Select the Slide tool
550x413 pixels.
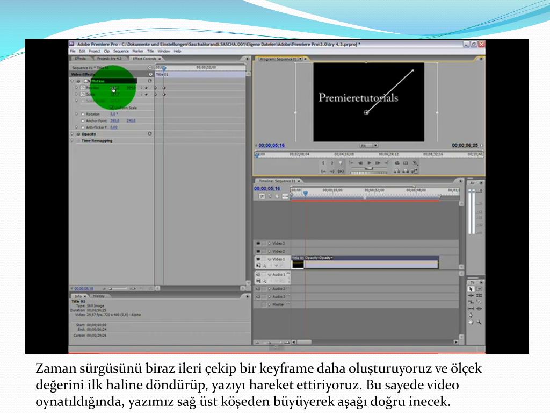click(479, 309)
